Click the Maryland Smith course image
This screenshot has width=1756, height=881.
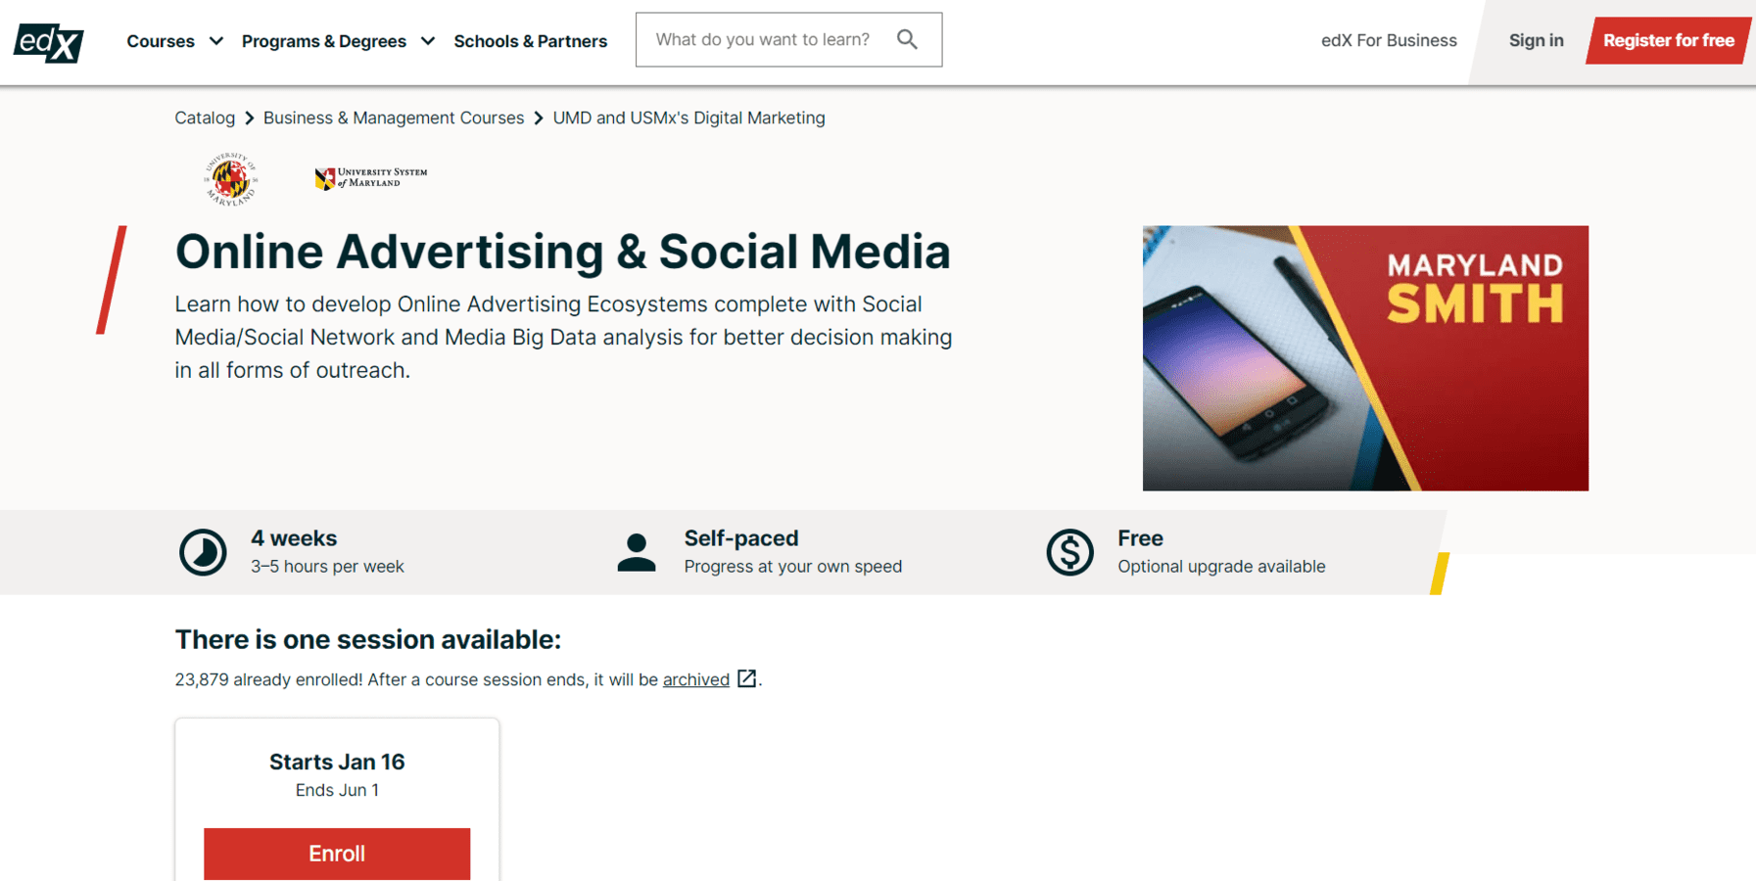1365,357
